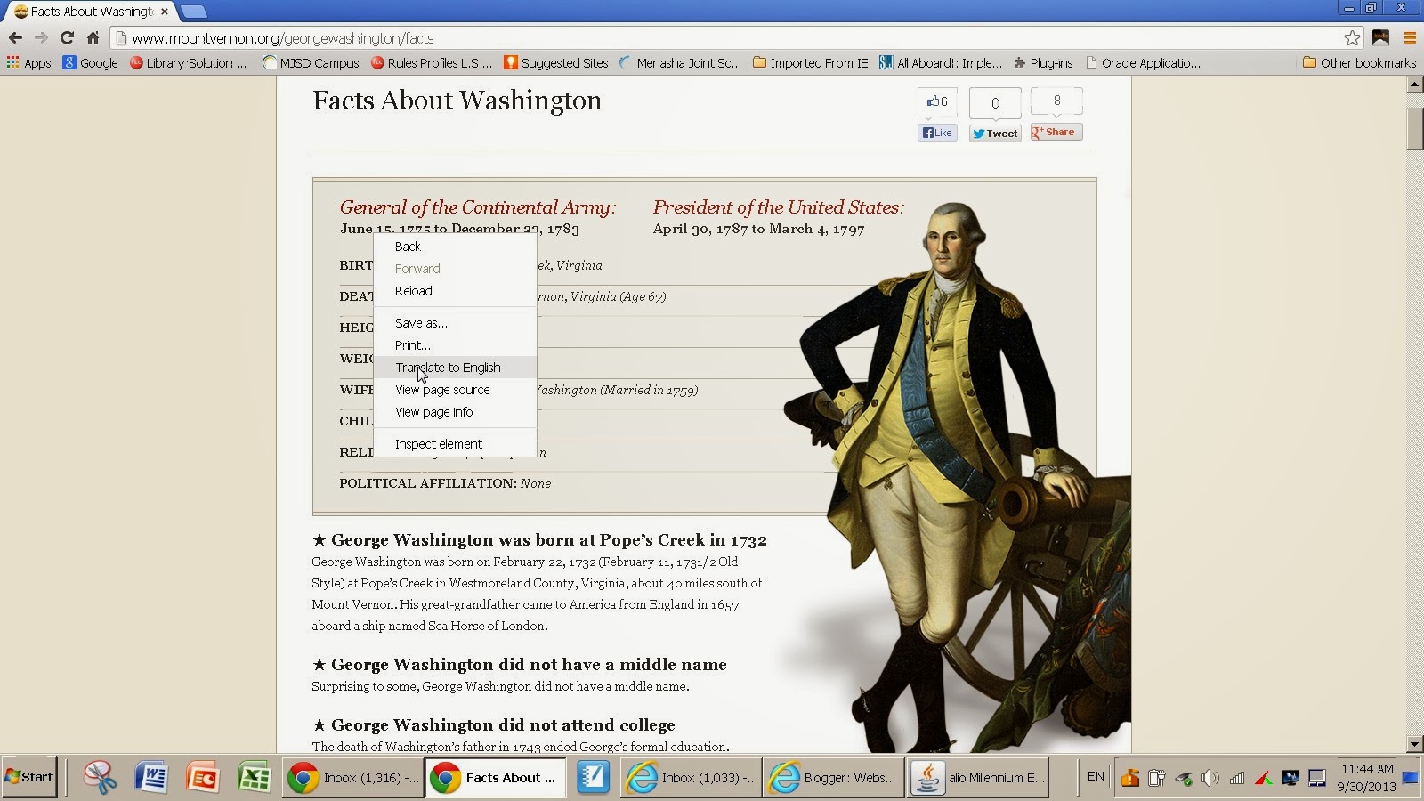Go back using the browser toolbar arrow
Screen dimensions: 1424x801
(15, 38)
